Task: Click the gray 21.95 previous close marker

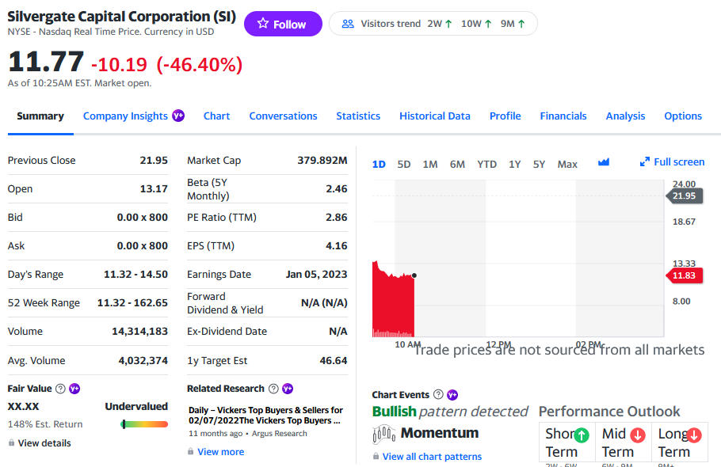Action: [685, 196]
